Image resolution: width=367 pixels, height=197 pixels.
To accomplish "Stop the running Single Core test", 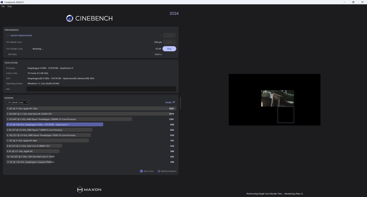I will click(x=169, y=49).
